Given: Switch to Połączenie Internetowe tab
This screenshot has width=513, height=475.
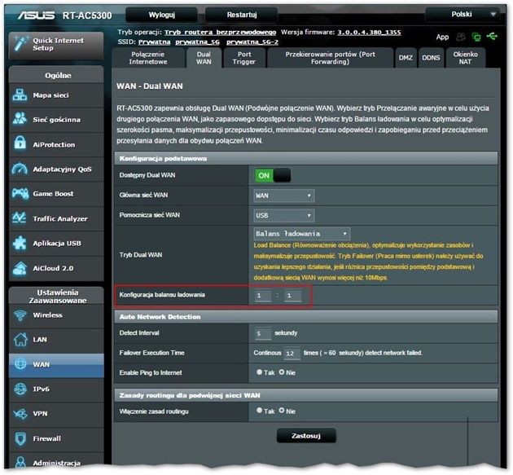Looking at the screenshot, I should pyautogui.click(x=148, y=58).
